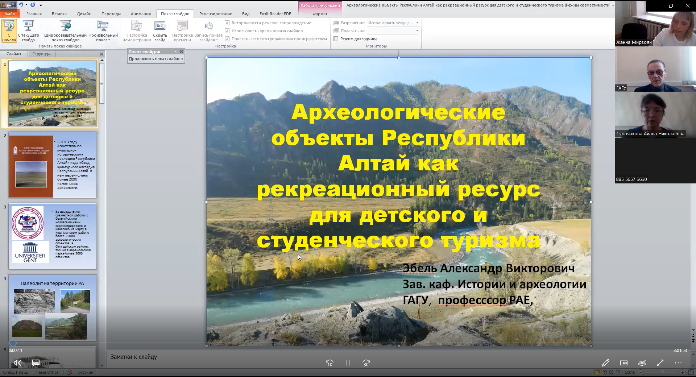The width and height of the screenshot is (696, 377).
Task: Click 'Скрыть слайд' hide slide icon
Action: point(160,30)
